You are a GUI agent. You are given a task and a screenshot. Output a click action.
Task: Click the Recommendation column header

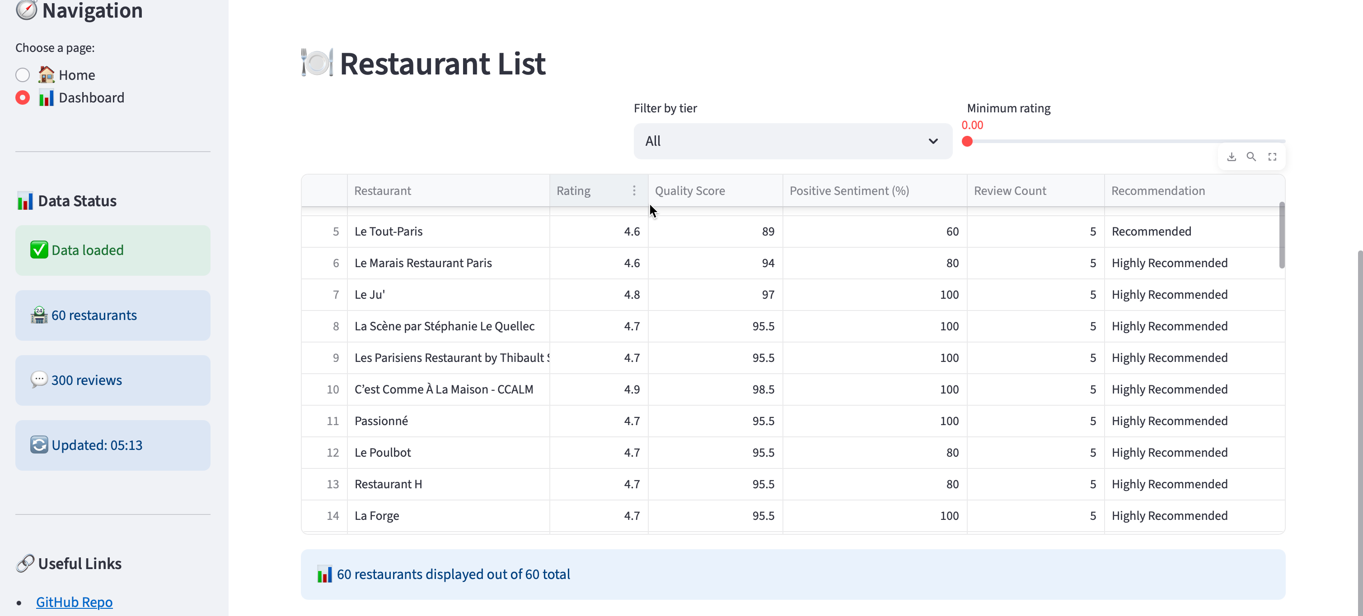[1158, 191]
